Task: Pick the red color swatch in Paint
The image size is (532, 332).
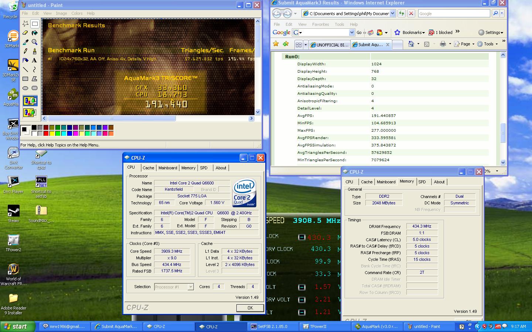Action: [x=46, y=134]
